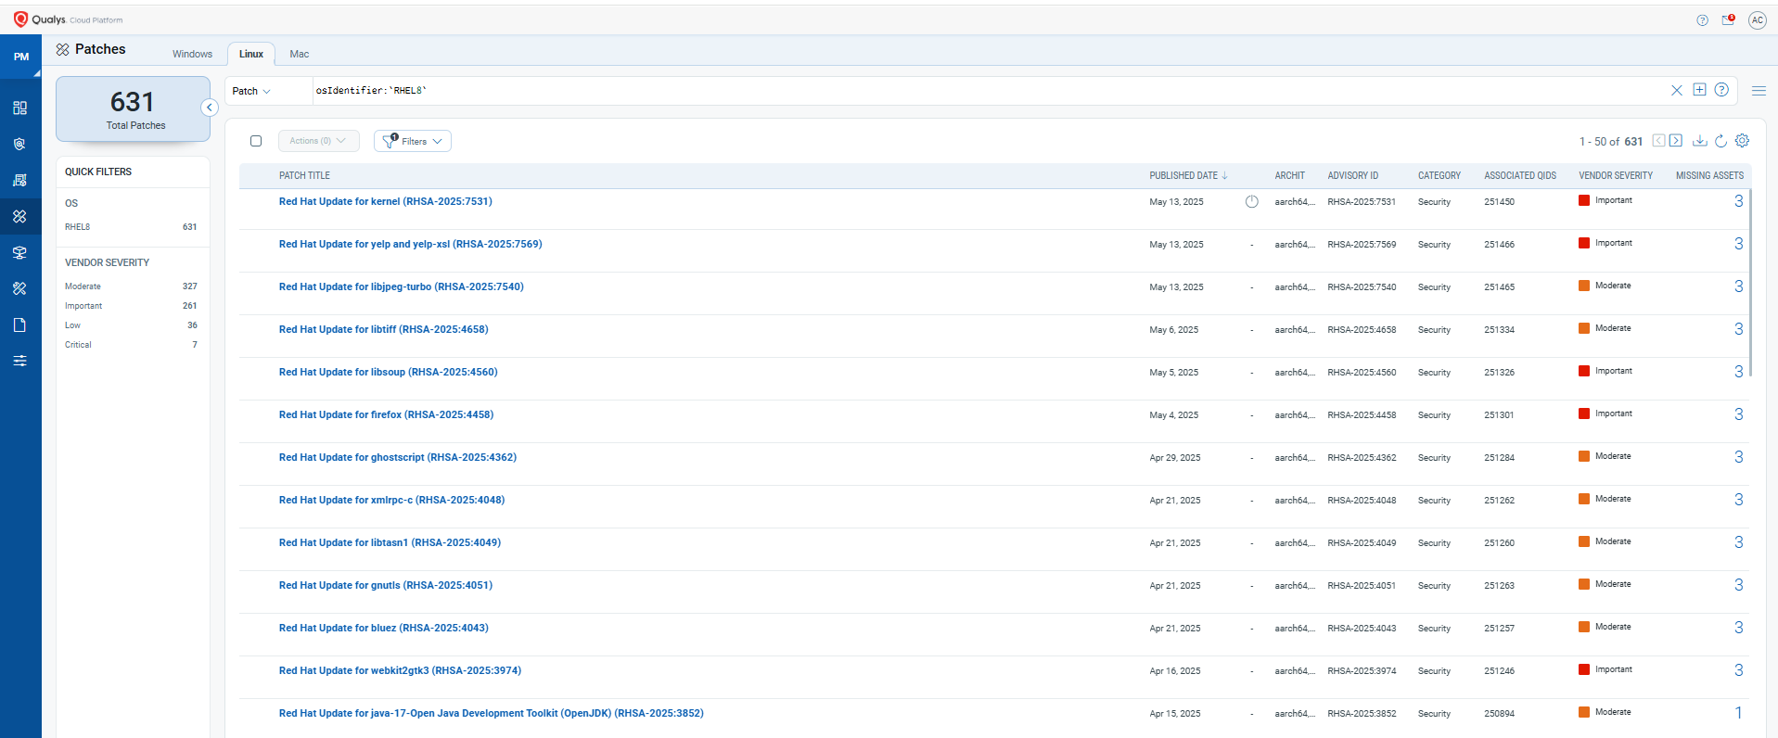The image size is (1778, 738).
Task: Click the 631 Total Patches card
Action: pyautogui.click(x=133, y=109)
